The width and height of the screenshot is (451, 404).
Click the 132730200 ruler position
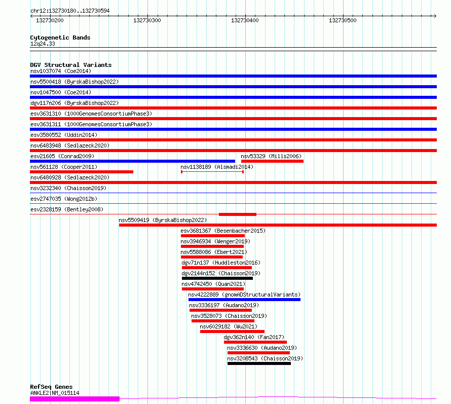[x=50, y=20]
